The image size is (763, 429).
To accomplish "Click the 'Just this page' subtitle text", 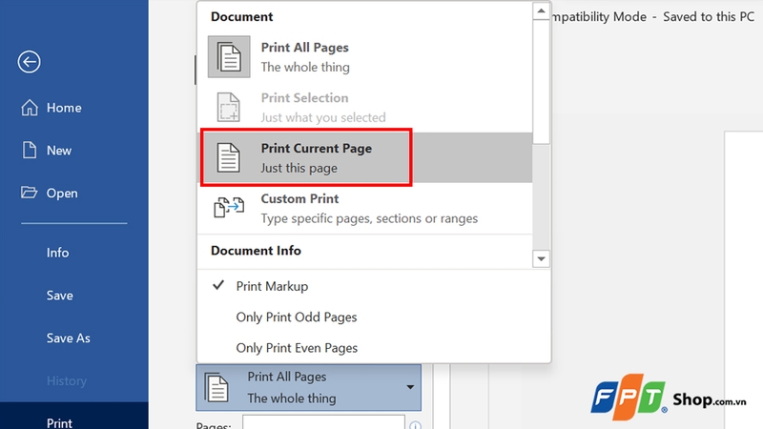I will pyautogui.click(x=299, y=168).
